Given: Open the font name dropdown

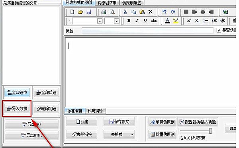Looking at the screenshot, I should coord(100,21).
